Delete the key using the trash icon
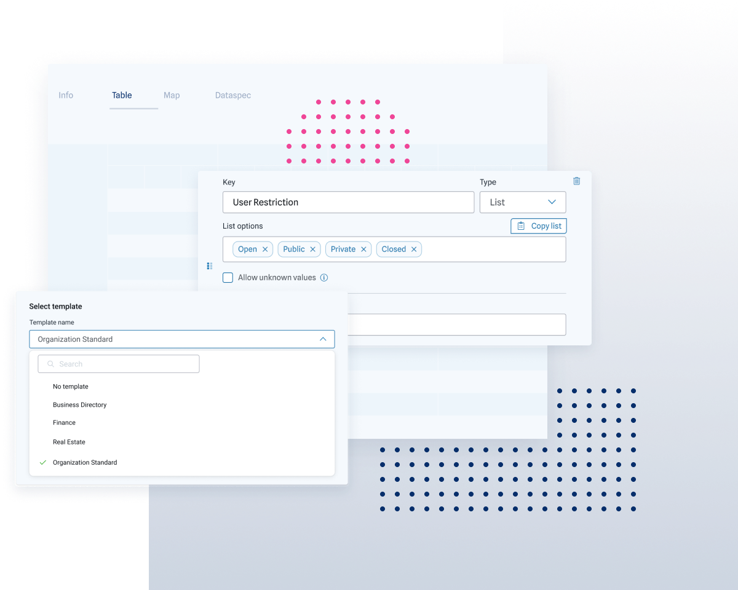738x590 pixels. [576, 181]
